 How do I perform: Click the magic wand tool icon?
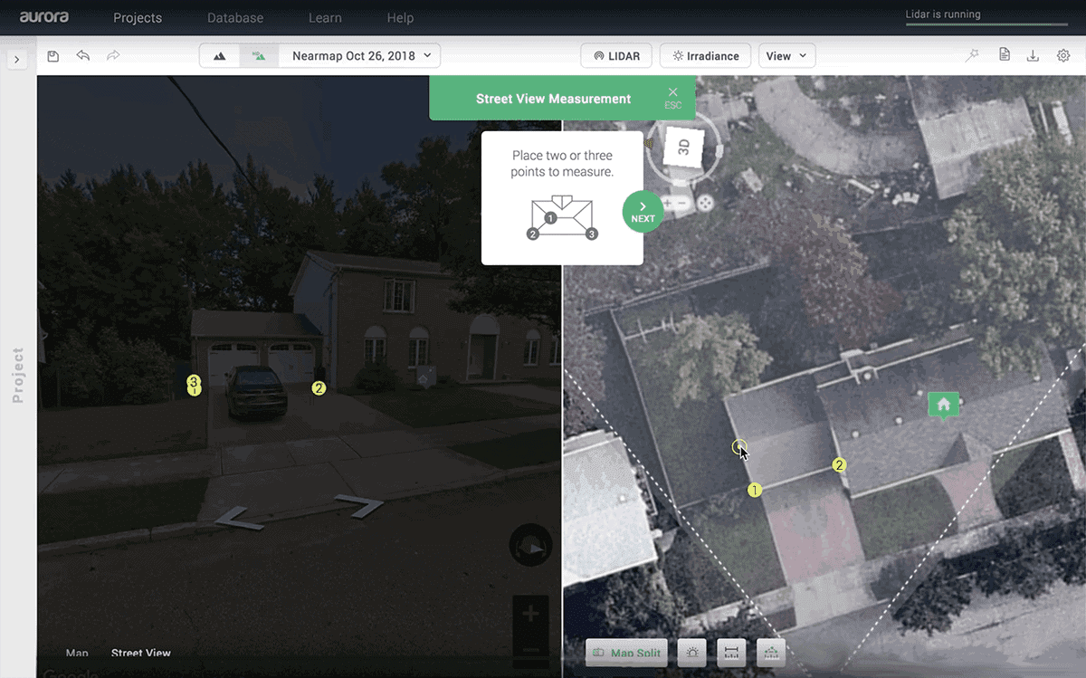pos(972,56)
